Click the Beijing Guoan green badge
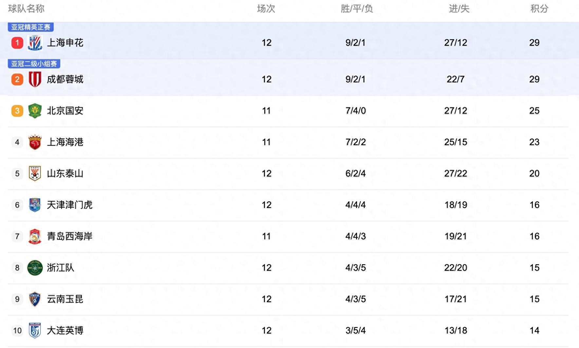 (35, 111)
